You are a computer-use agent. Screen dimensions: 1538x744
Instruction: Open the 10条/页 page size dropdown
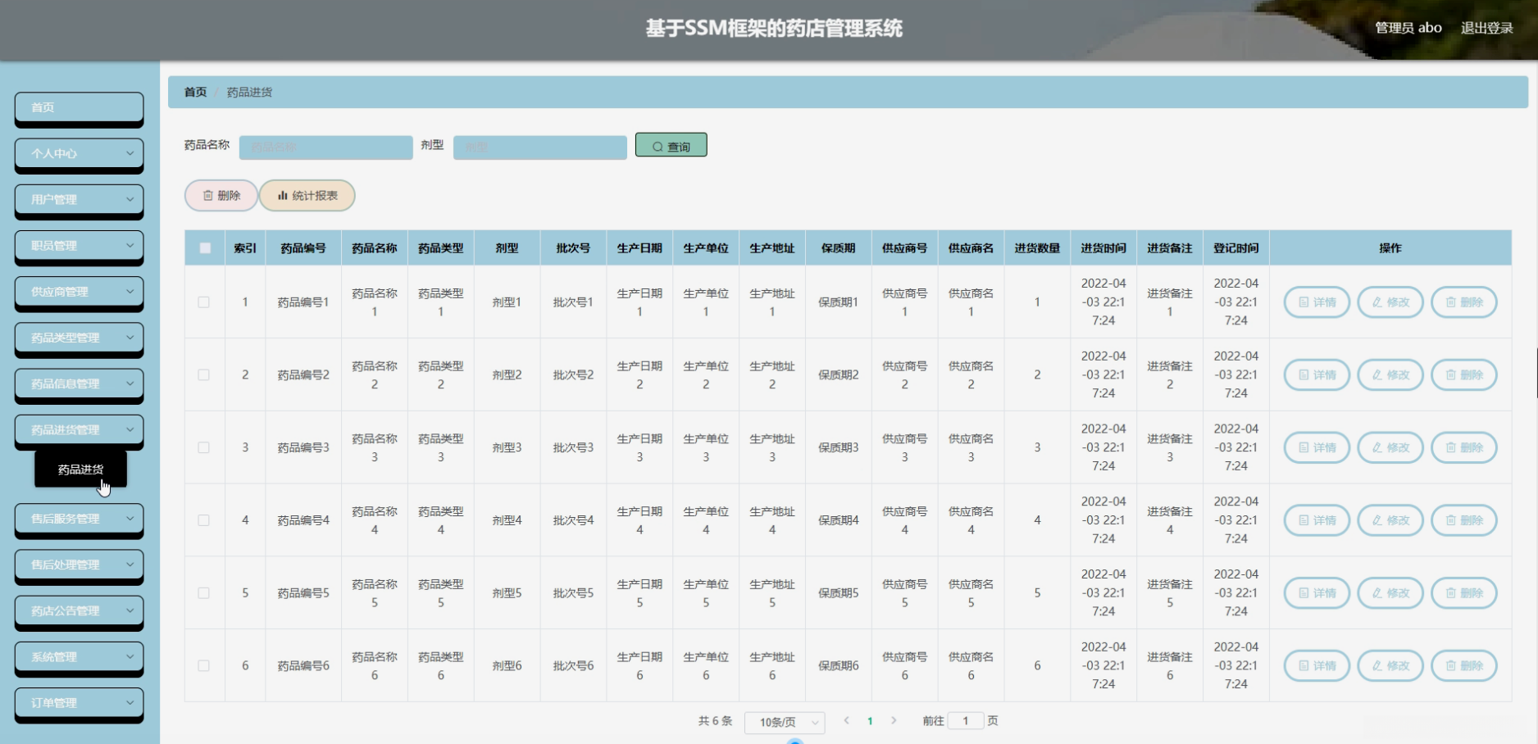click(785, 723)
